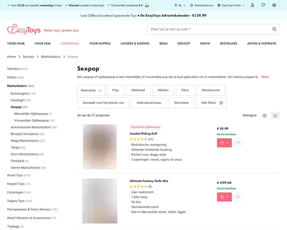This screenshot has height=230, width=287.
Task: Switch to grid view display
Action: point(265,116)
